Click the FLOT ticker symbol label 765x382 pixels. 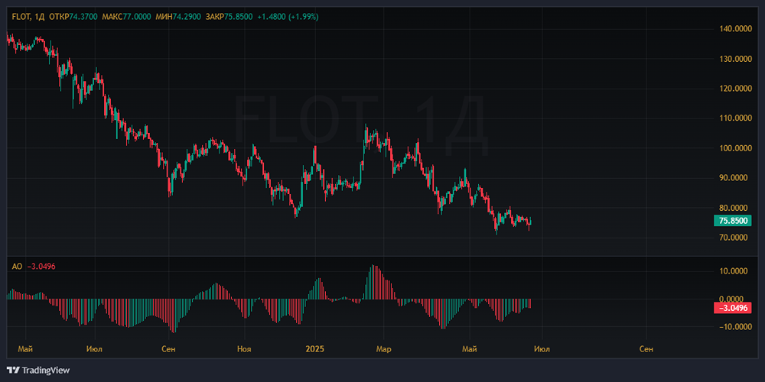click(x=21, y=17)
